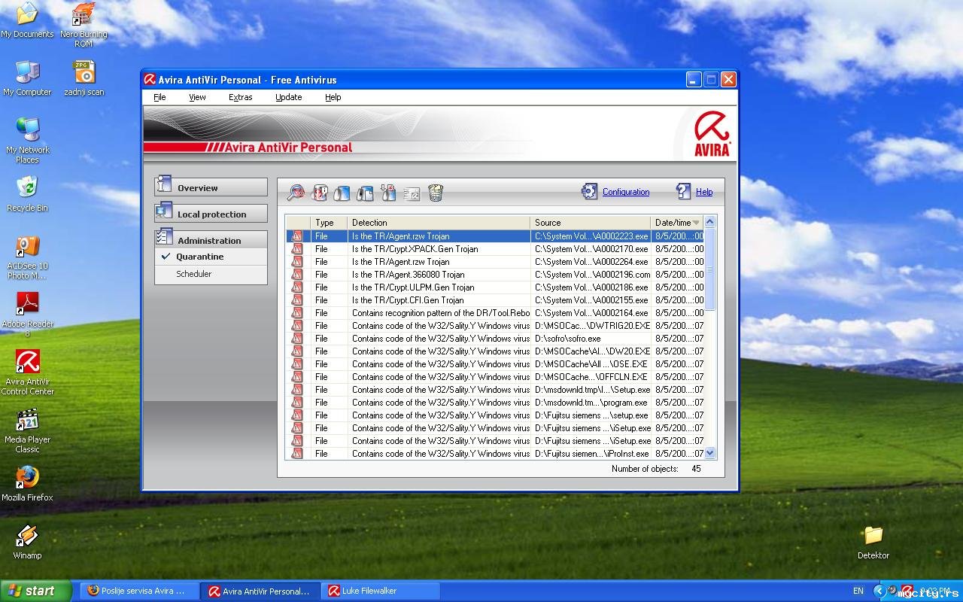Select the Avira AntiVir Control Center shortcut
963x602 pixels.
coord(27,372)
